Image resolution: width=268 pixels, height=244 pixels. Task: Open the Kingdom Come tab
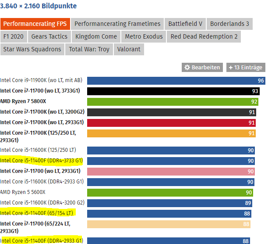coord(96,36)
